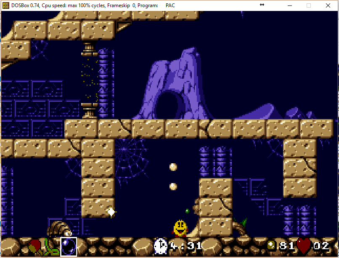Click the disabled maximize button
The width and height of the screenshot is (339, 258).
(309, 5)
